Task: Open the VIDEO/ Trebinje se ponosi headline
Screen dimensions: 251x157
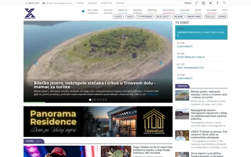Action: (209, 134)
